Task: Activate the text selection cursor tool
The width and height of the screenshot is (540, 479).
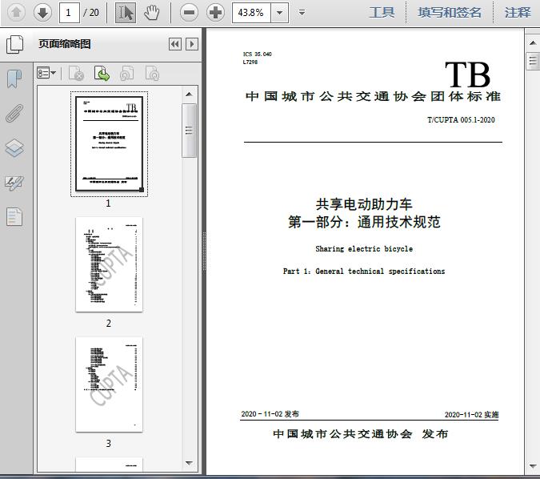Action: click(x=126, y=13)
